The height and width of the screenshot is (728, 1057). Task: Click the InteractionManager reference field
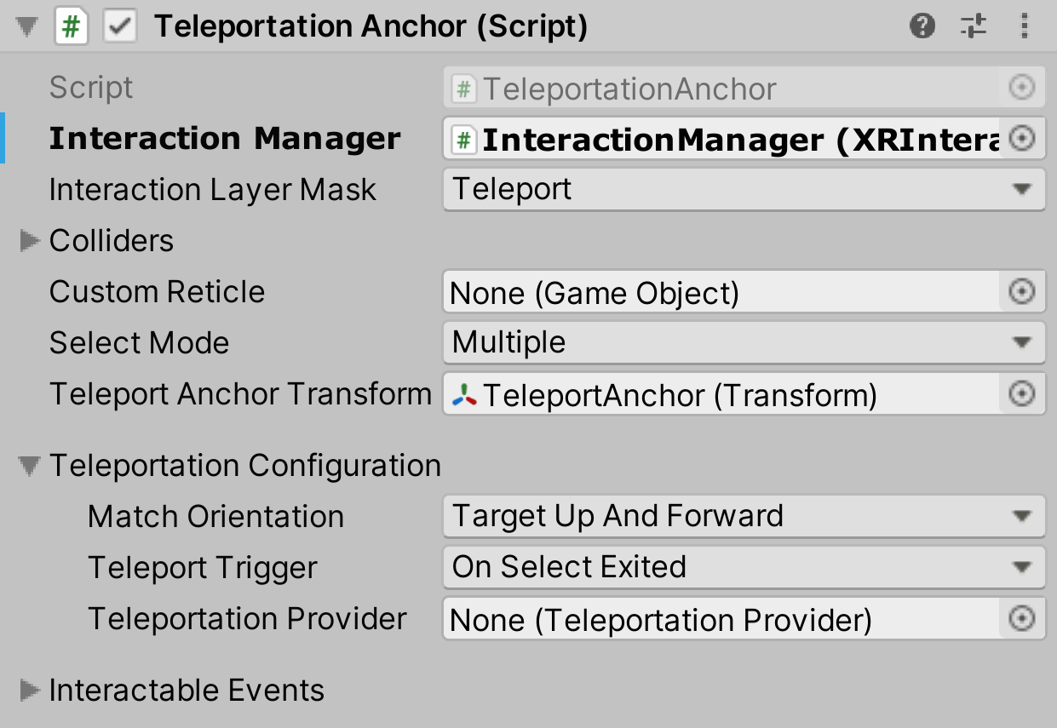[724, 138]
